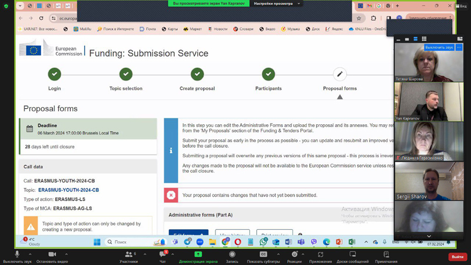Image resolution: width=471 pixels, height=265 pixels.
Task: Click the Participants step checkmark
Action: click(x=268, y=74)
